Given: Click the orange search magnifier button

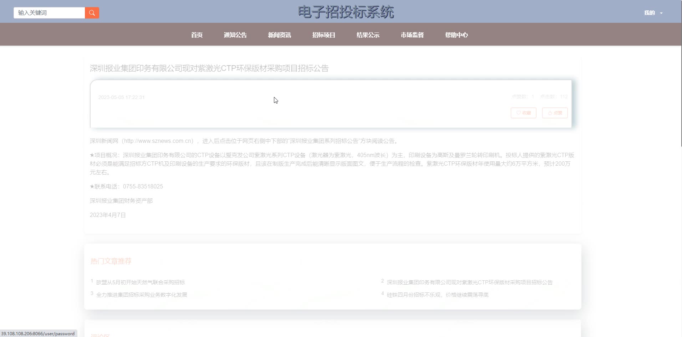Looking at the screenshot, I should 92,13.
